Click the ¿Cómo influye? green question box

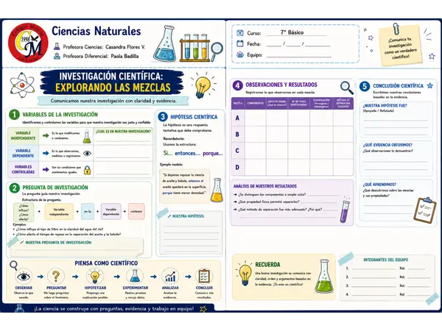coord(24,212)
